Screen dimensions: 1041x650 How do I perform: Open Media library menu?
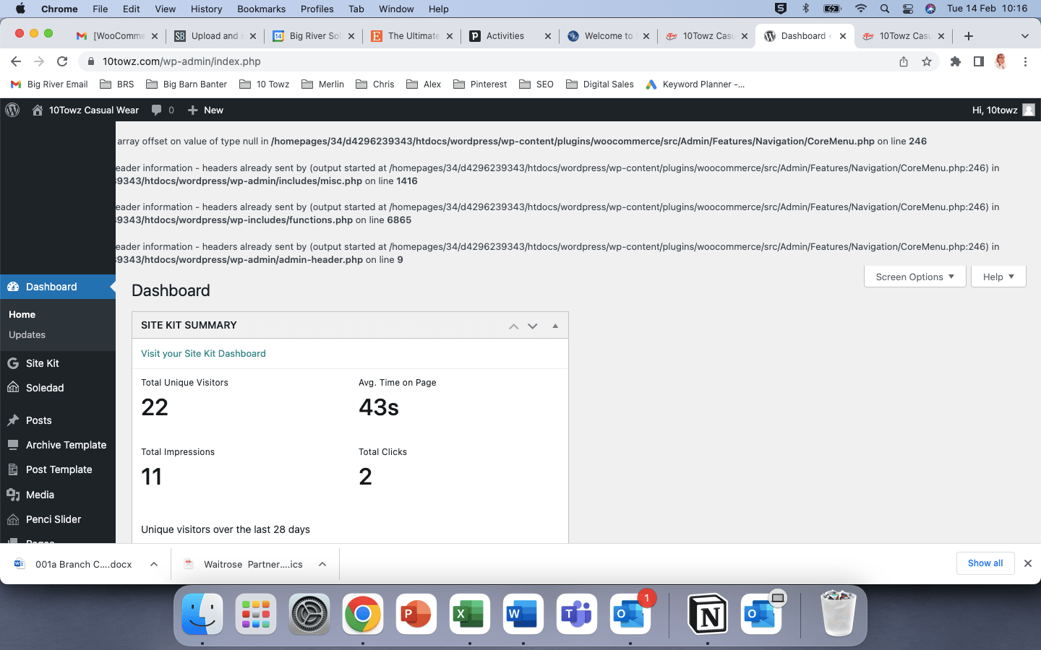coord(58,495)
